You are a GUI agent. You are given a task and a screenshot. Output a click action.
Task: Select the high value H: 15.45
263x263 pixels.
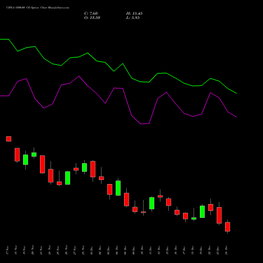pos(134,14)
